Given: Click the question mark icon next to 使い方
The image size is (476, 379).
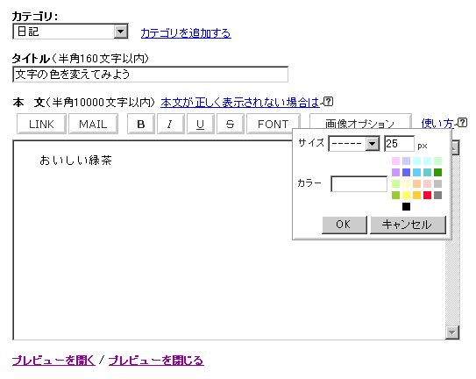Looking at the screenshot, I should coord(462,123).
